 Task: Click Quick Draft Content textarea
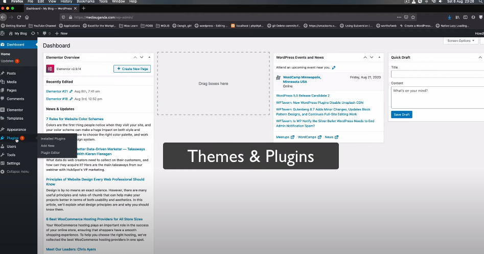pos(437,98)
